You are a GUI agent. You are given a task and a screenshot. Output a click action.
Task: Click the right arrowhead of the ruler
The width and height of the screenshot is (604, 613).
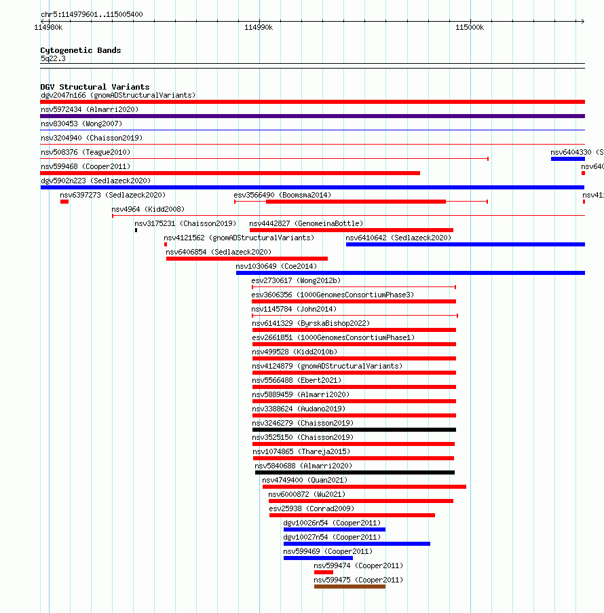click(582, 21)
